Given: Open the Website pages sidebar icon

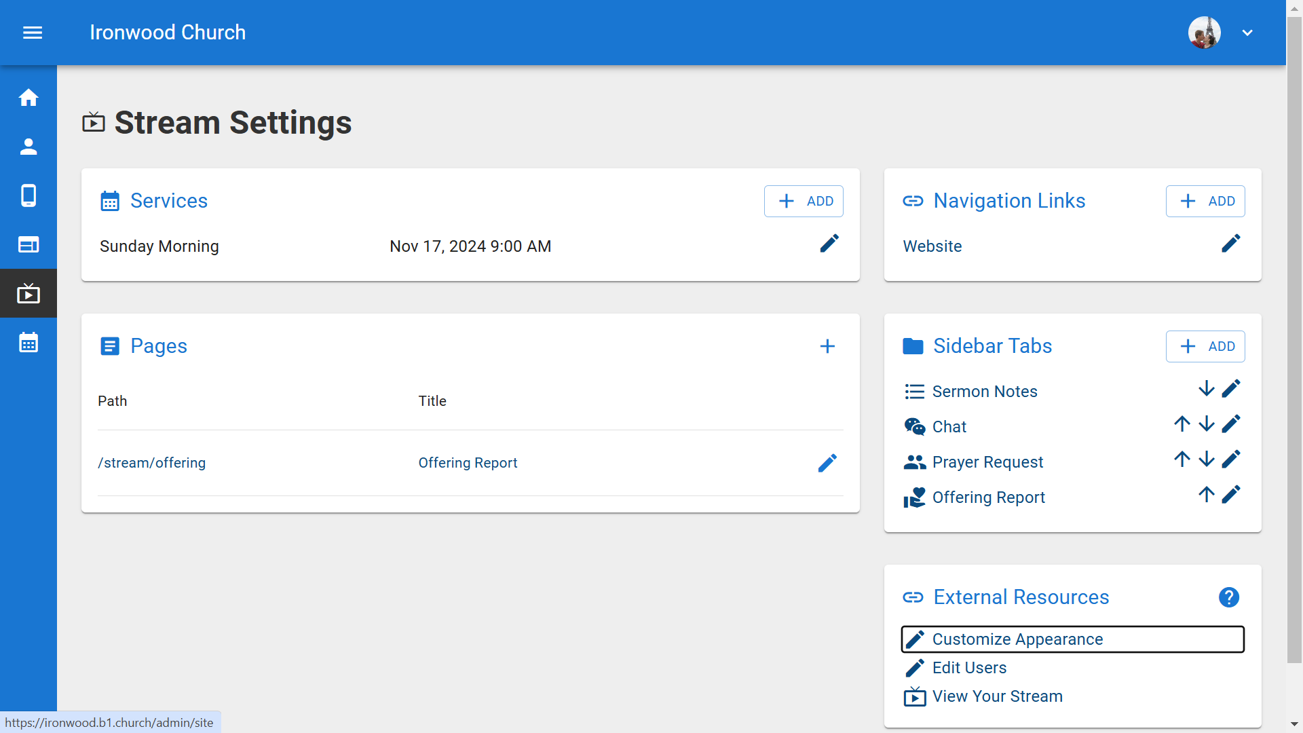Looking at the screenshot, I should click(29, 244).
